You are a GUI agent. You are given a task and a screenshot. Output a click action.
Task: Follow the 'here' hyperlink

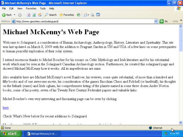pos(6,108)
